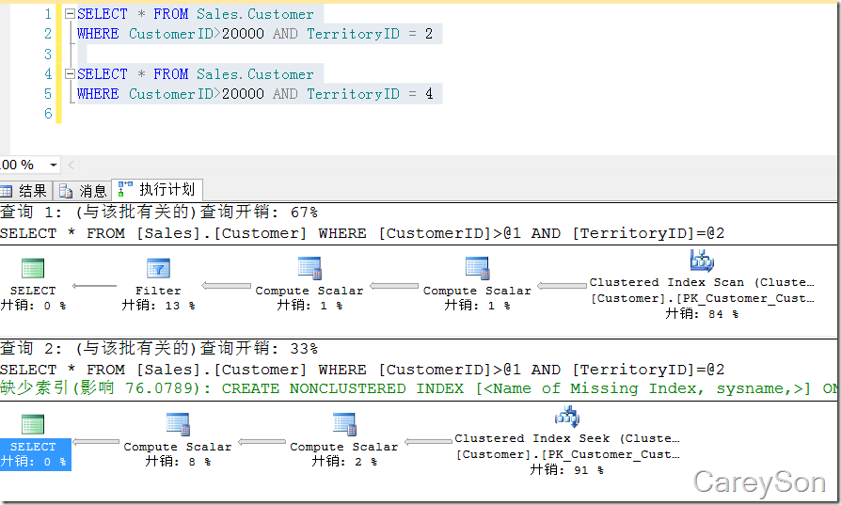
Task: Collapse the first SELECT statement on line 1
Action: click(x=69, y=14)
